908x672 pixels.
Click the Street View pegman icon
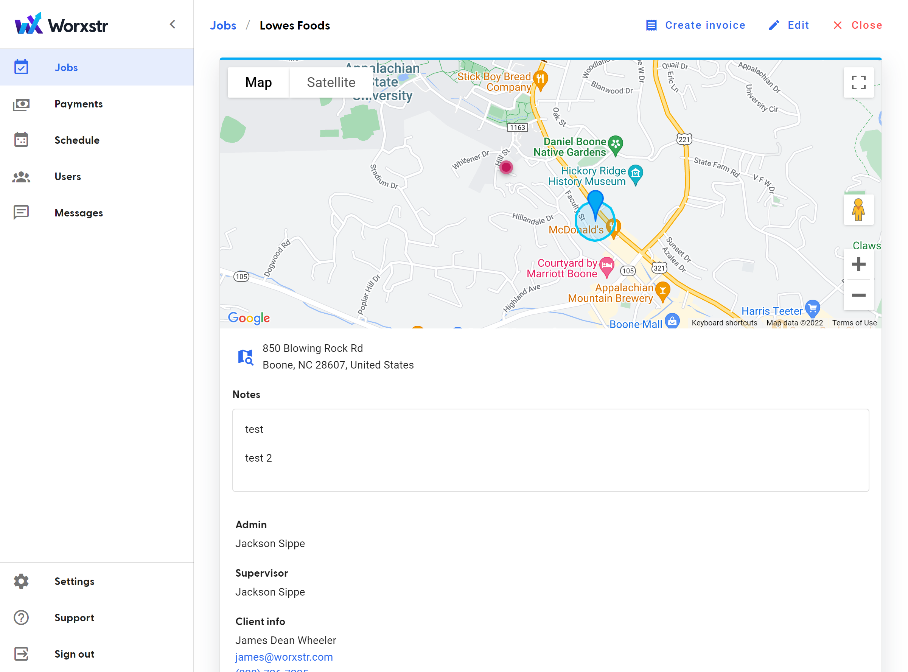[x=858, y=210]
